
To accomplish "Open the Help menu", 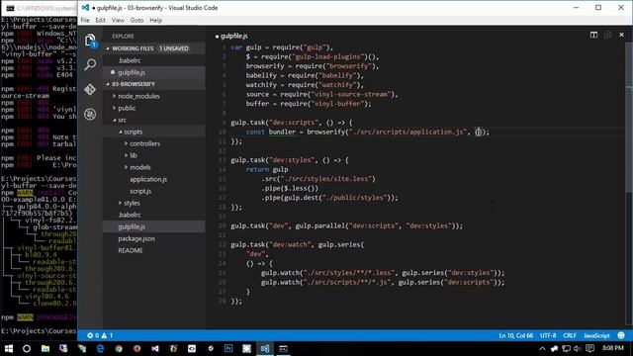I will [x=156, y=20].
